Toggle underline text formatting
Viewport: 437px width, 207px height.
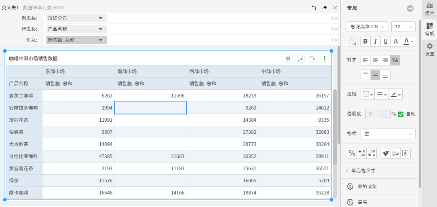pos(385,41)
